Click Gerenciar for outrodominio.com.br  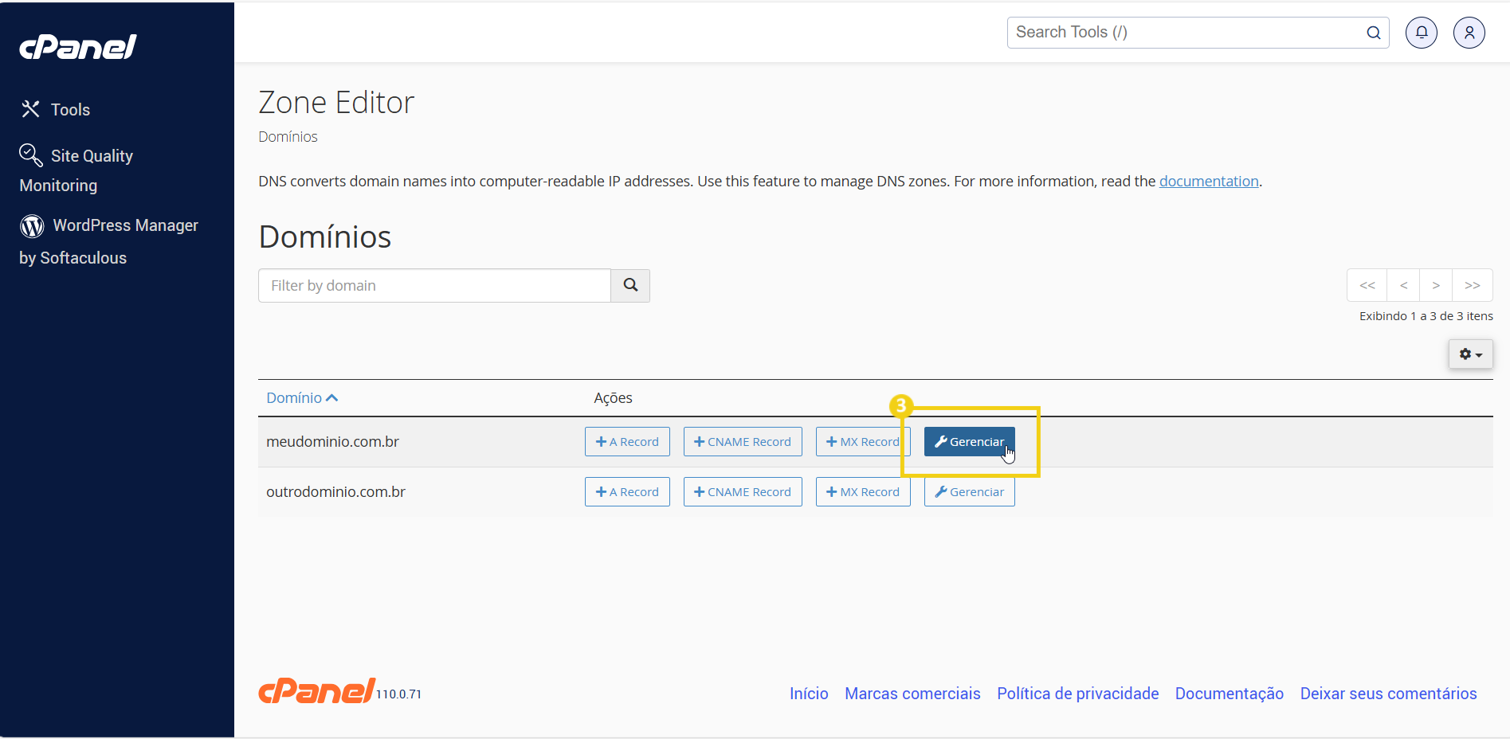(x=969, y=491)
